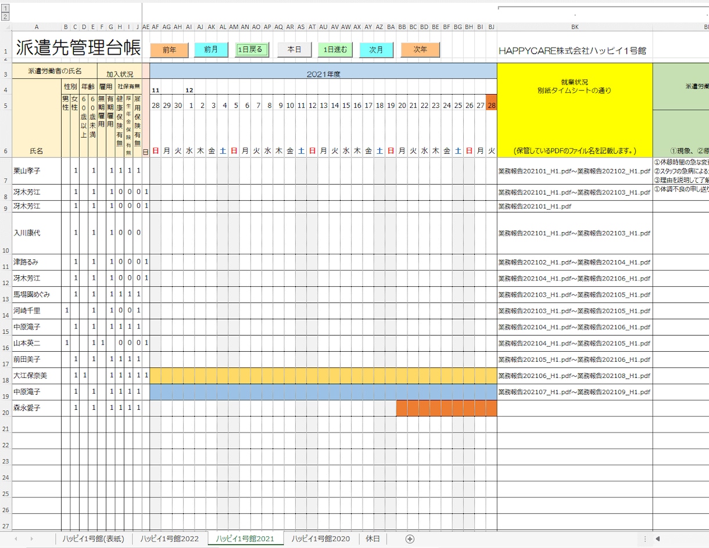Click the 派遣先管理台帳 title cell
709x548 pixels.
pos(78,48)
